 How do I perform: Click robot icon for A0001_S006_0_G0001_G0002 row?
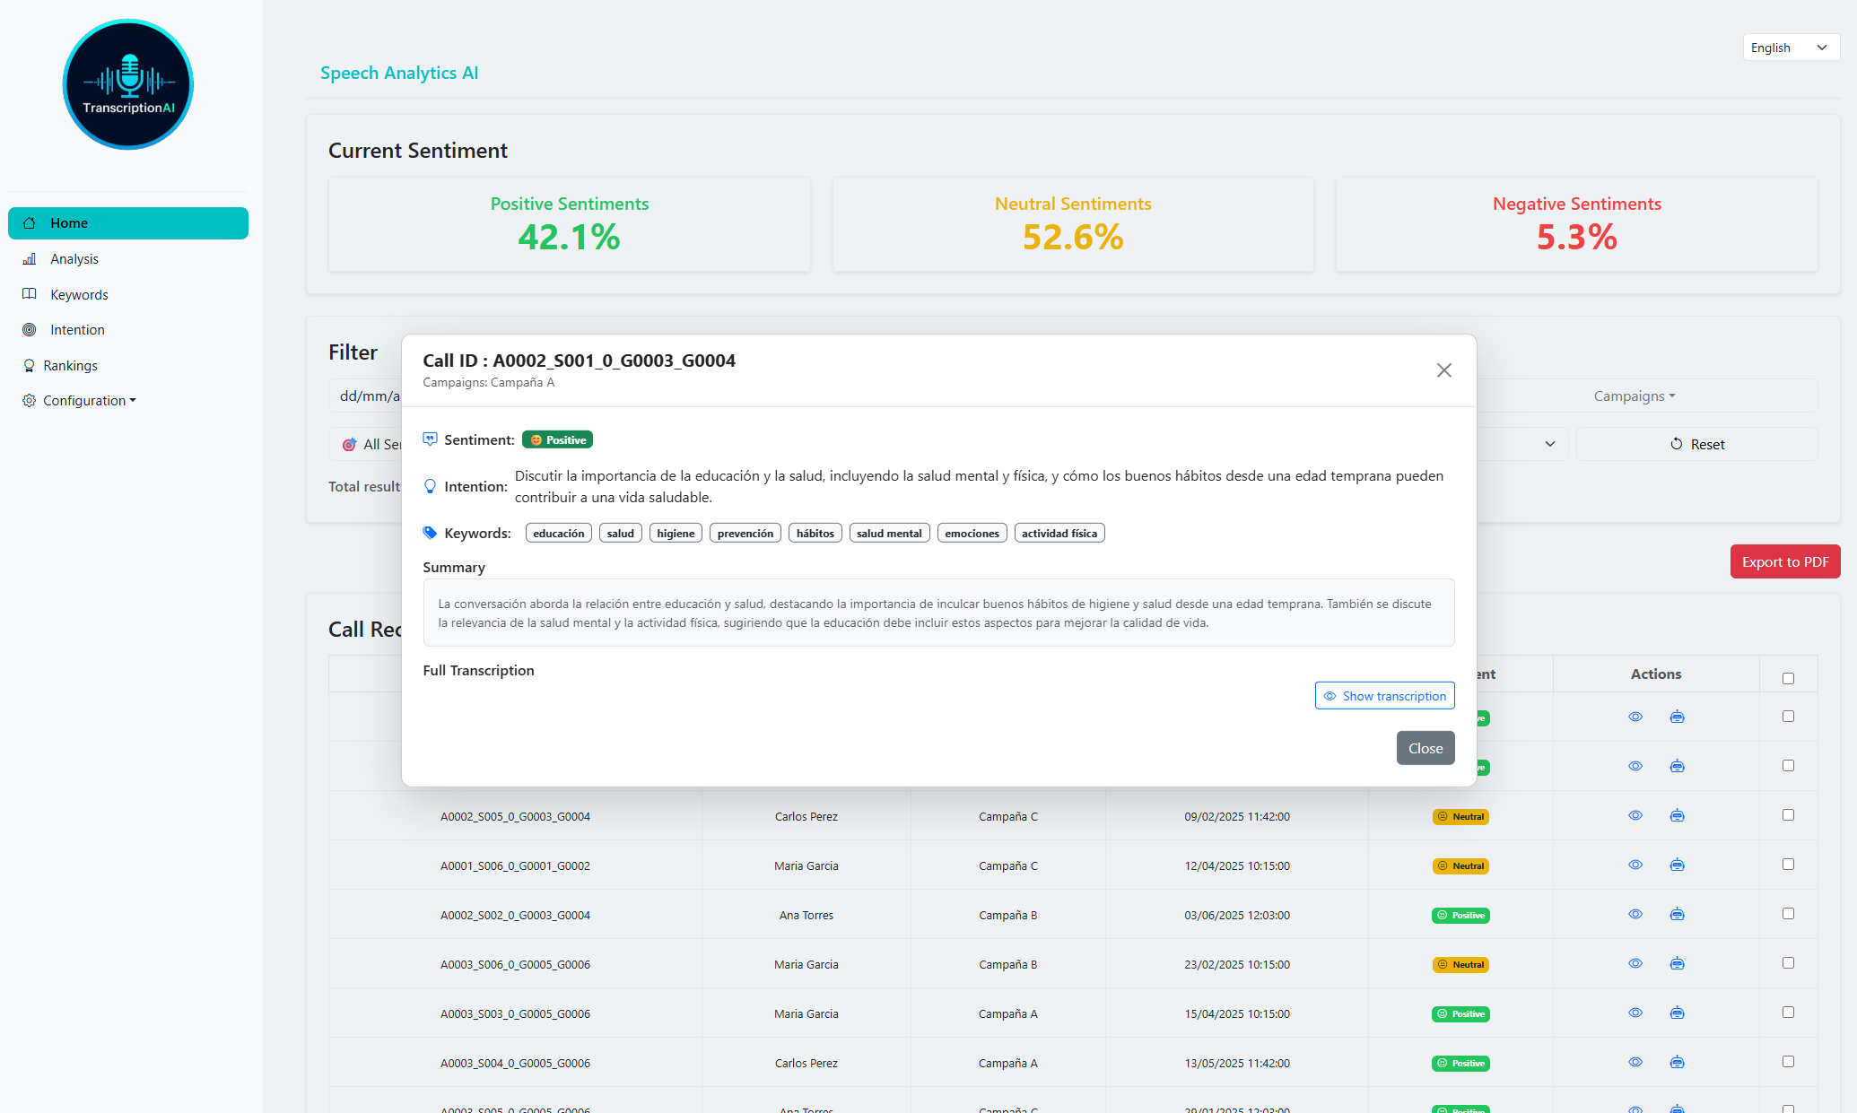click(x=1677, y=865)
